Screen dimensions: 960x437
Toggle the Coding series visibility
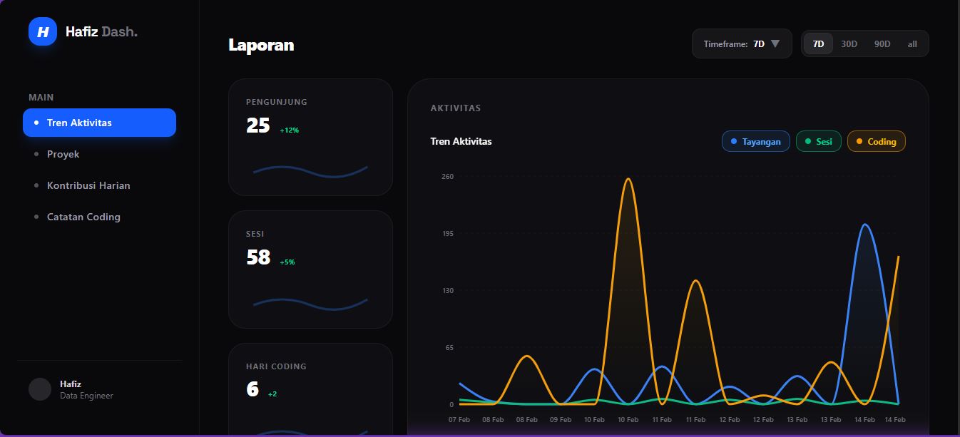click(876, 141)
